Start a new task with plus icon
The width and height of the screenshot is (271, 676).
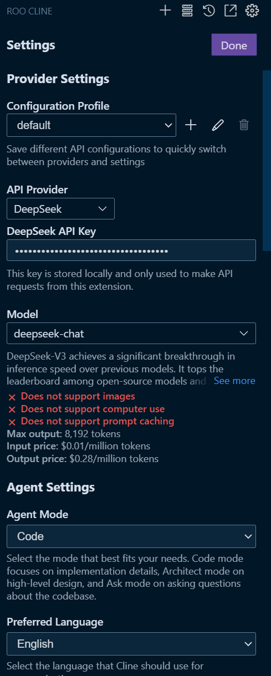pos(165,11)
